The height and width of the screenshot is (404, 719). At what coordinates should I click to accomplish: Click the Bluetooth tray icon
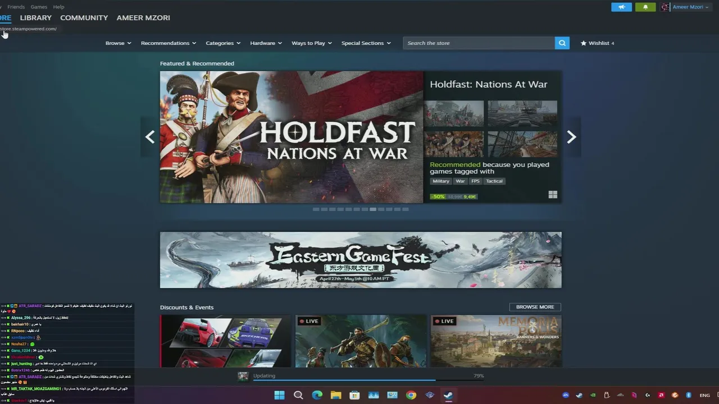click(x=689, y=395)
